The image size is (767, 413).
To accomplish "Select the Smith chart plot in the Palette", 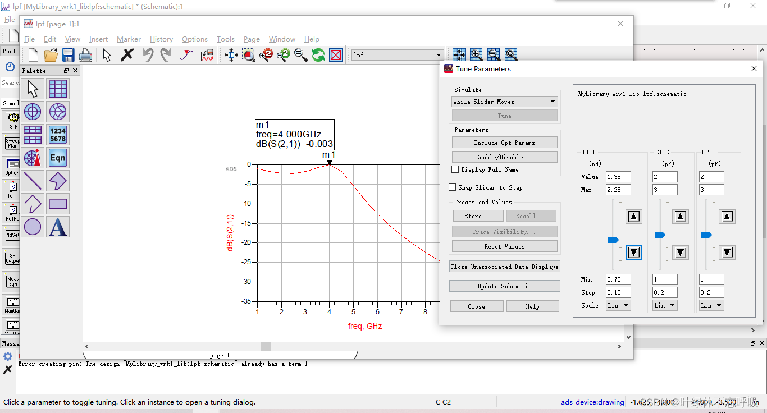I will click(58, 112).
